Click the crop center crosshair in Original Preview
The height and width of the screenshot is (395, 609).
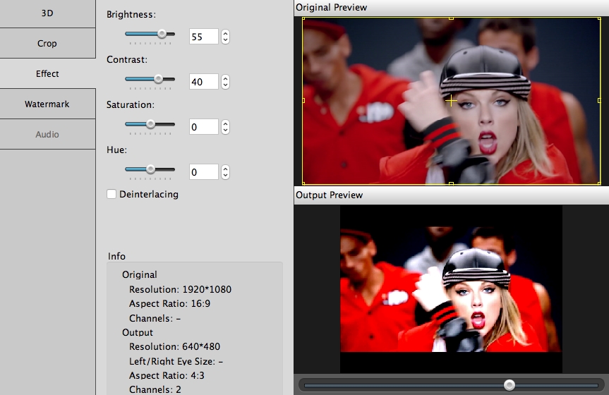point(451,101)
